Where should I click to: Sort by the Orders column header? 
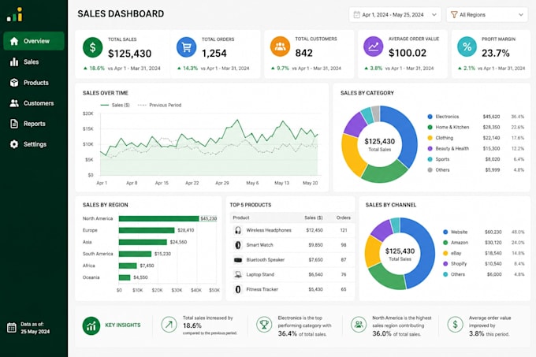pos(343,218)
